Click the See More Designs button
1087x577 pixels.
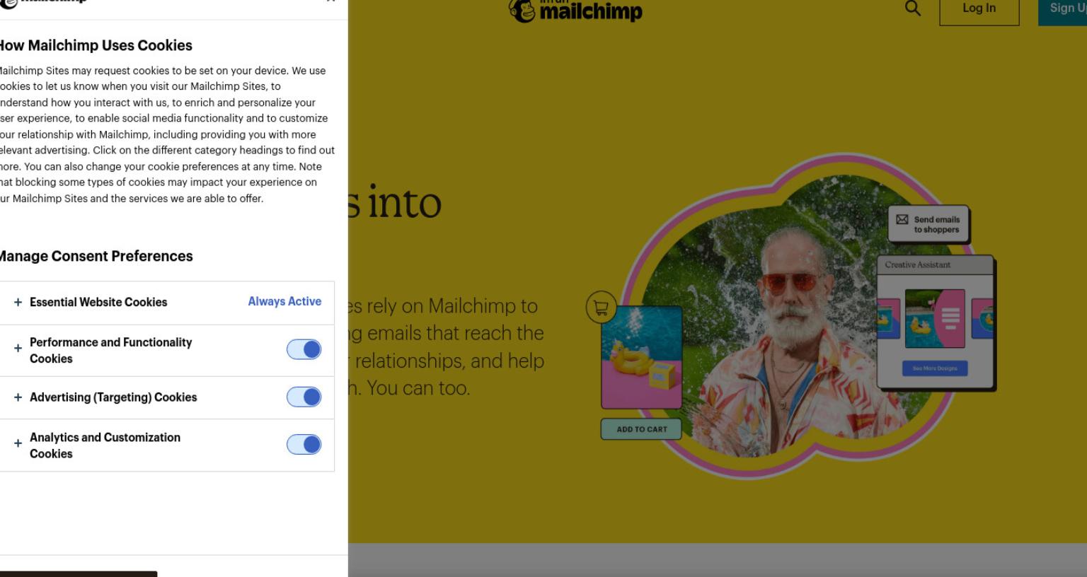click(x=935, y=368)
